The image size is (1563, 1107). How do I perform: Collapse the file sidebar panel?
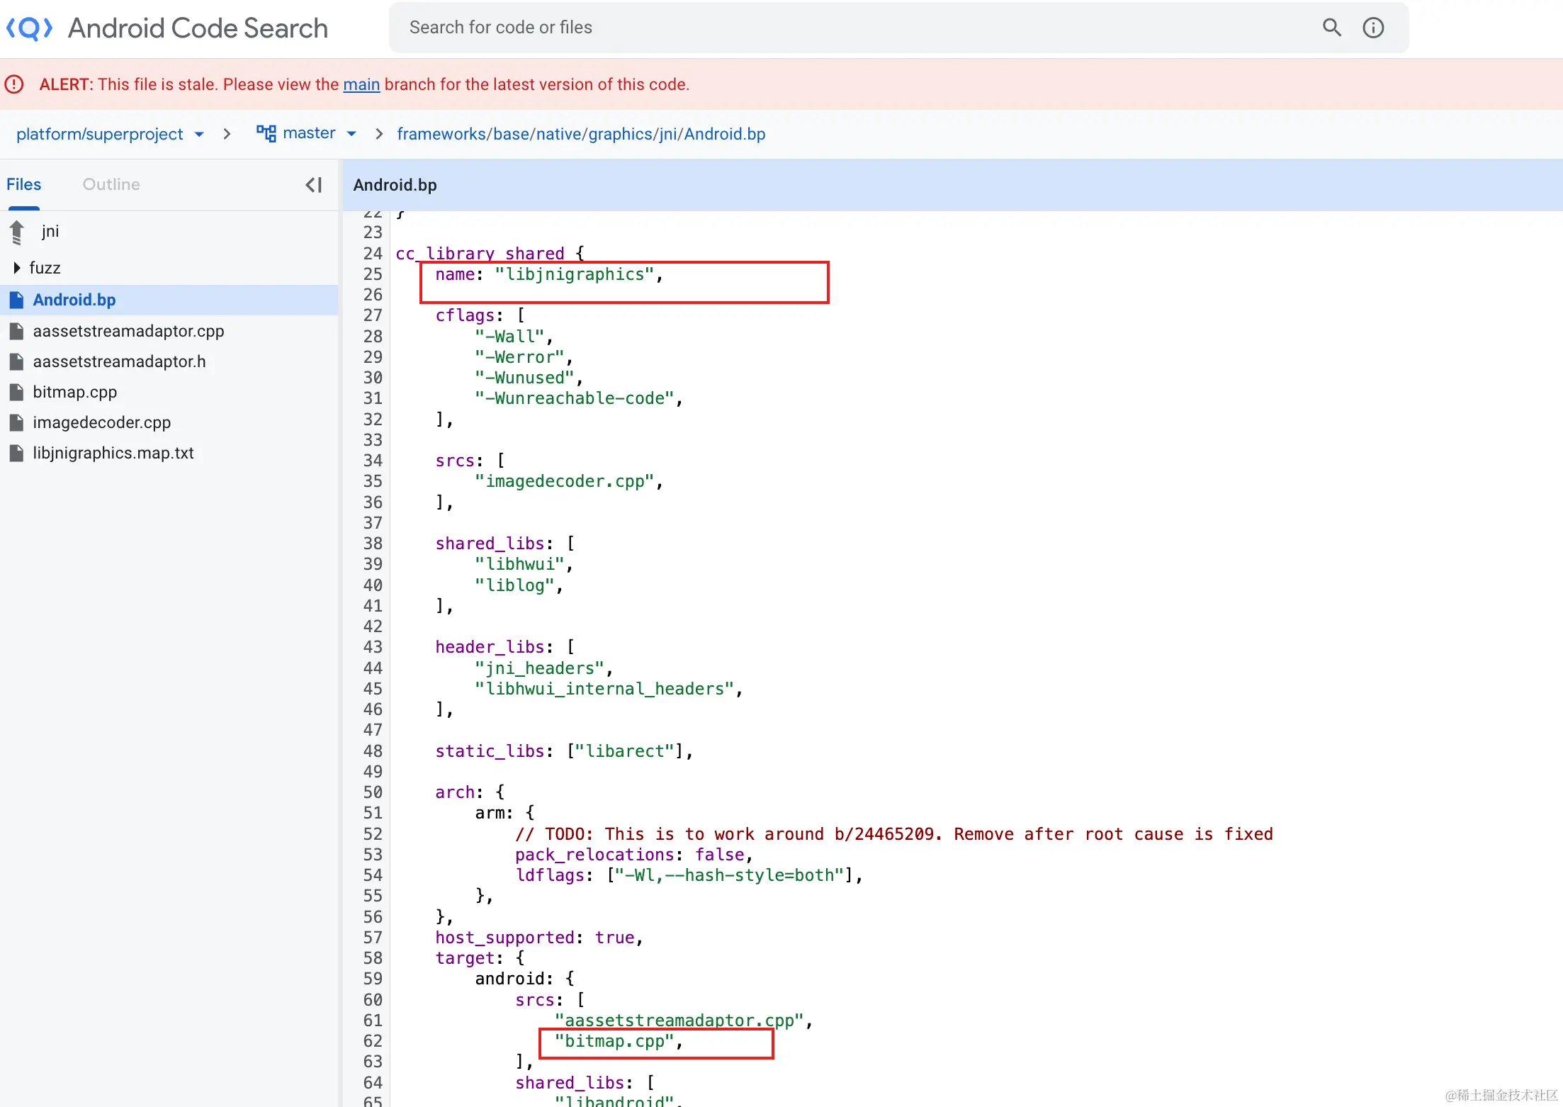tap(314, 185)
